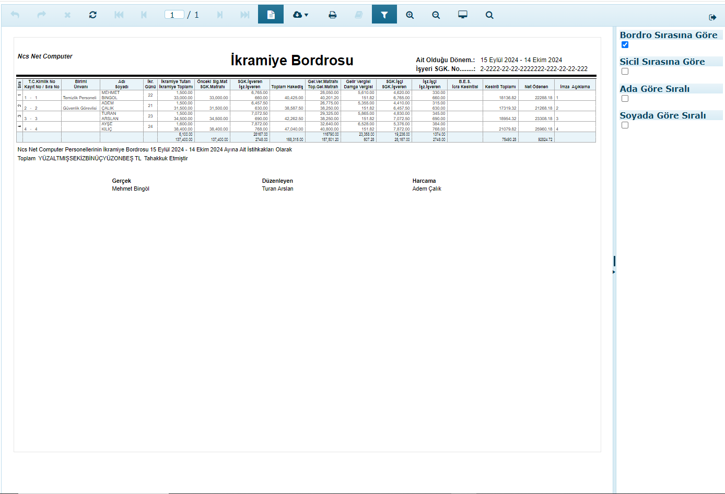725x494 pixels.
Task: Click the undo arrow in the toolbar
Action: click(x=15, y=15)
